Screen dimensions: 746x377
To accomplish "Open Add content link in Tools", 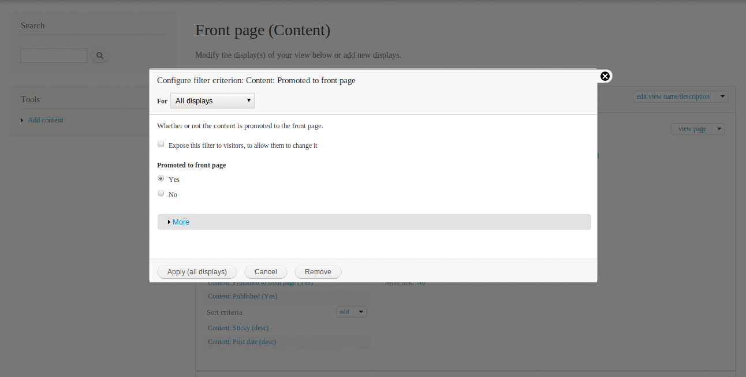I will 46,120.
